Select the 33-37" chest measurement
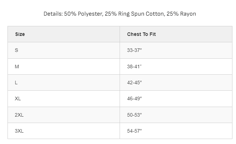 [134, 50]
